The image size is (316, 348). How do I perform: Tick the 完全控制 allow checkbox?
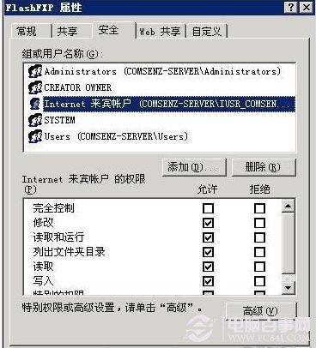pos(208,208)
